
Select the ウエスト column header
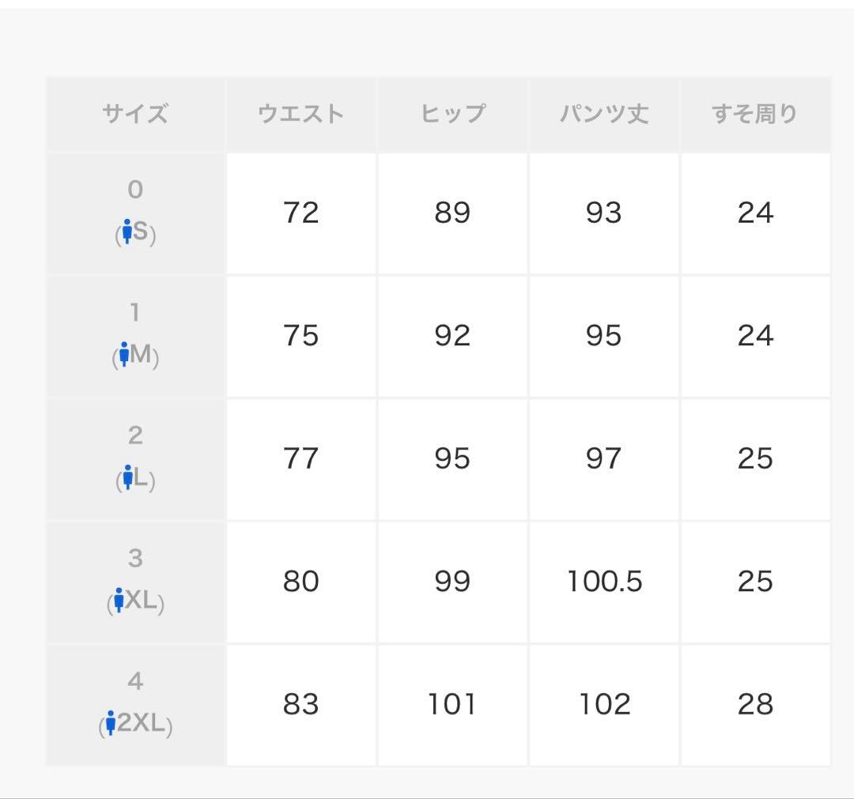[x=300, y=114]
